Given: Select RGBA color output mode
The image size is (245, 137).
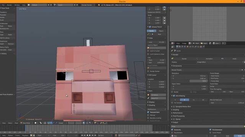Looking at the screenshot, I should [x=240, y=136].
